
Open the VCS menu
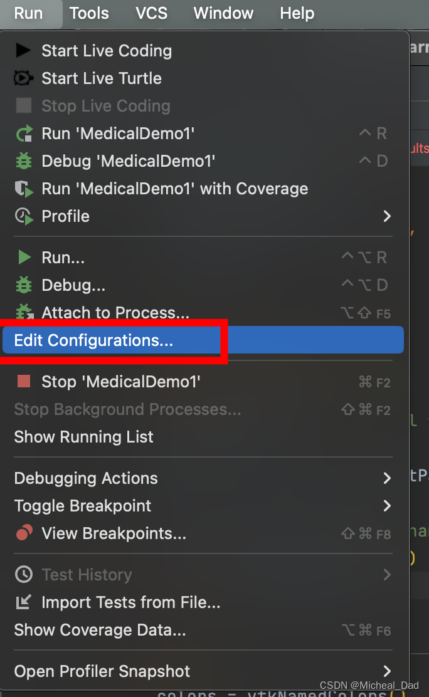pos(151,13)
